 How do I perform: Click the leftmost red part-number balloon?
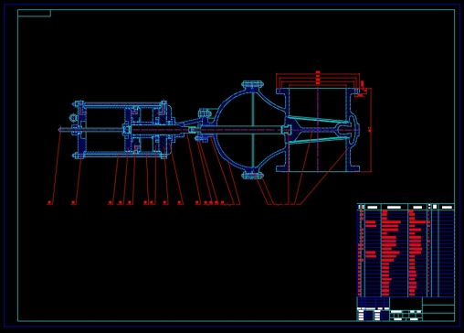click(50, 202)
